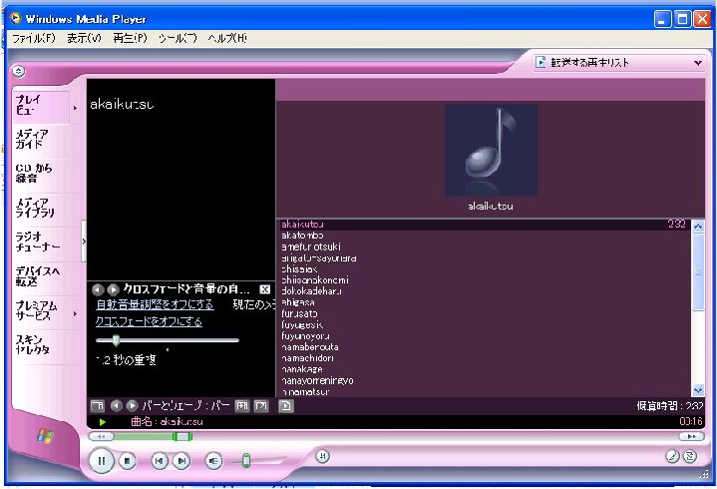Viewport: 717px width, 489px height.
Task: Click the seek bar position marker
Action: click(182, 436)
